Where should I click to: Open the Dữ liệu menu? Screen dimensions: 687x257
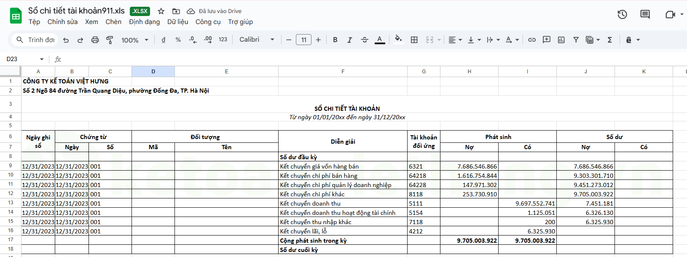pos(178,22)
